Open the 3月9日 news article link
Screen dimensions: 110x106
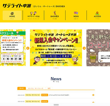(59, 95)
